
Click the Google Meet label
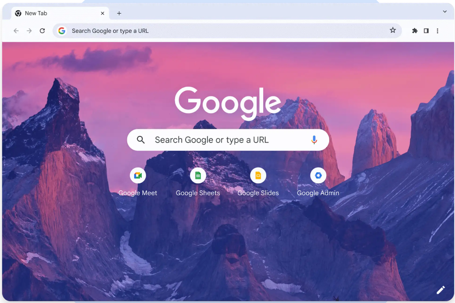click(x=137, y=193)
